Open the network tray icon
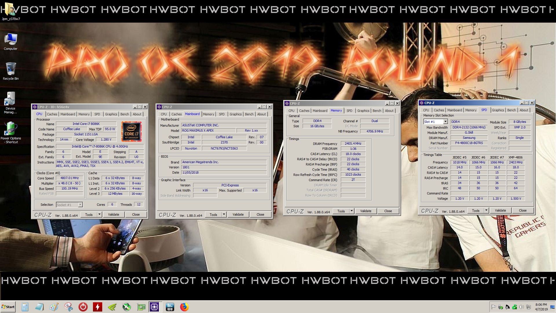The width and height of the screenshot is (556, 313). (528, 307)
